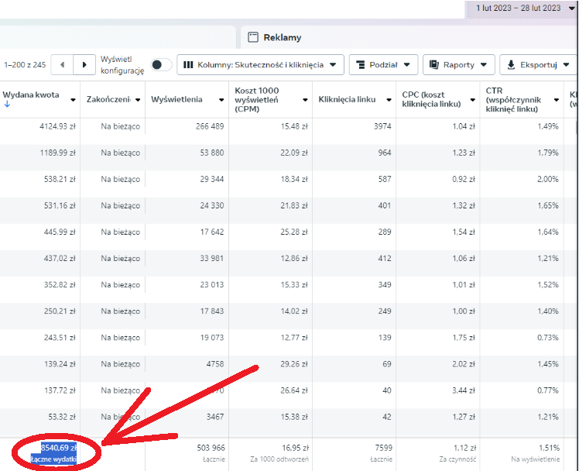
Task: Open the Raporty menu
Action: pyautogui.click(x=458, y=64)
